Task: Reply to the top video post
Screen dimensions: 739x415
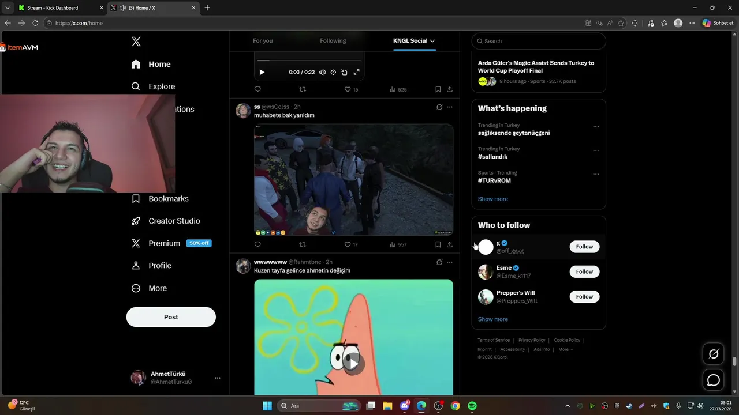Action: pyautogui.click(x=257, y=89)
